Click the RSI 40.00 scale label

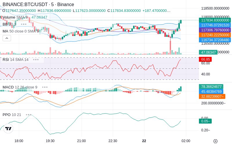coord(206,74)
